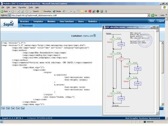
Task: Click 'Red Graphic Systems Sponsored' footer text
Action: pyautogui.click(x=143, y=118)
